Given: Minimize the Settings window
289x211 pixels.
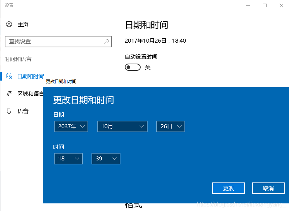Looking at the screenshot, I should (248, 5).
